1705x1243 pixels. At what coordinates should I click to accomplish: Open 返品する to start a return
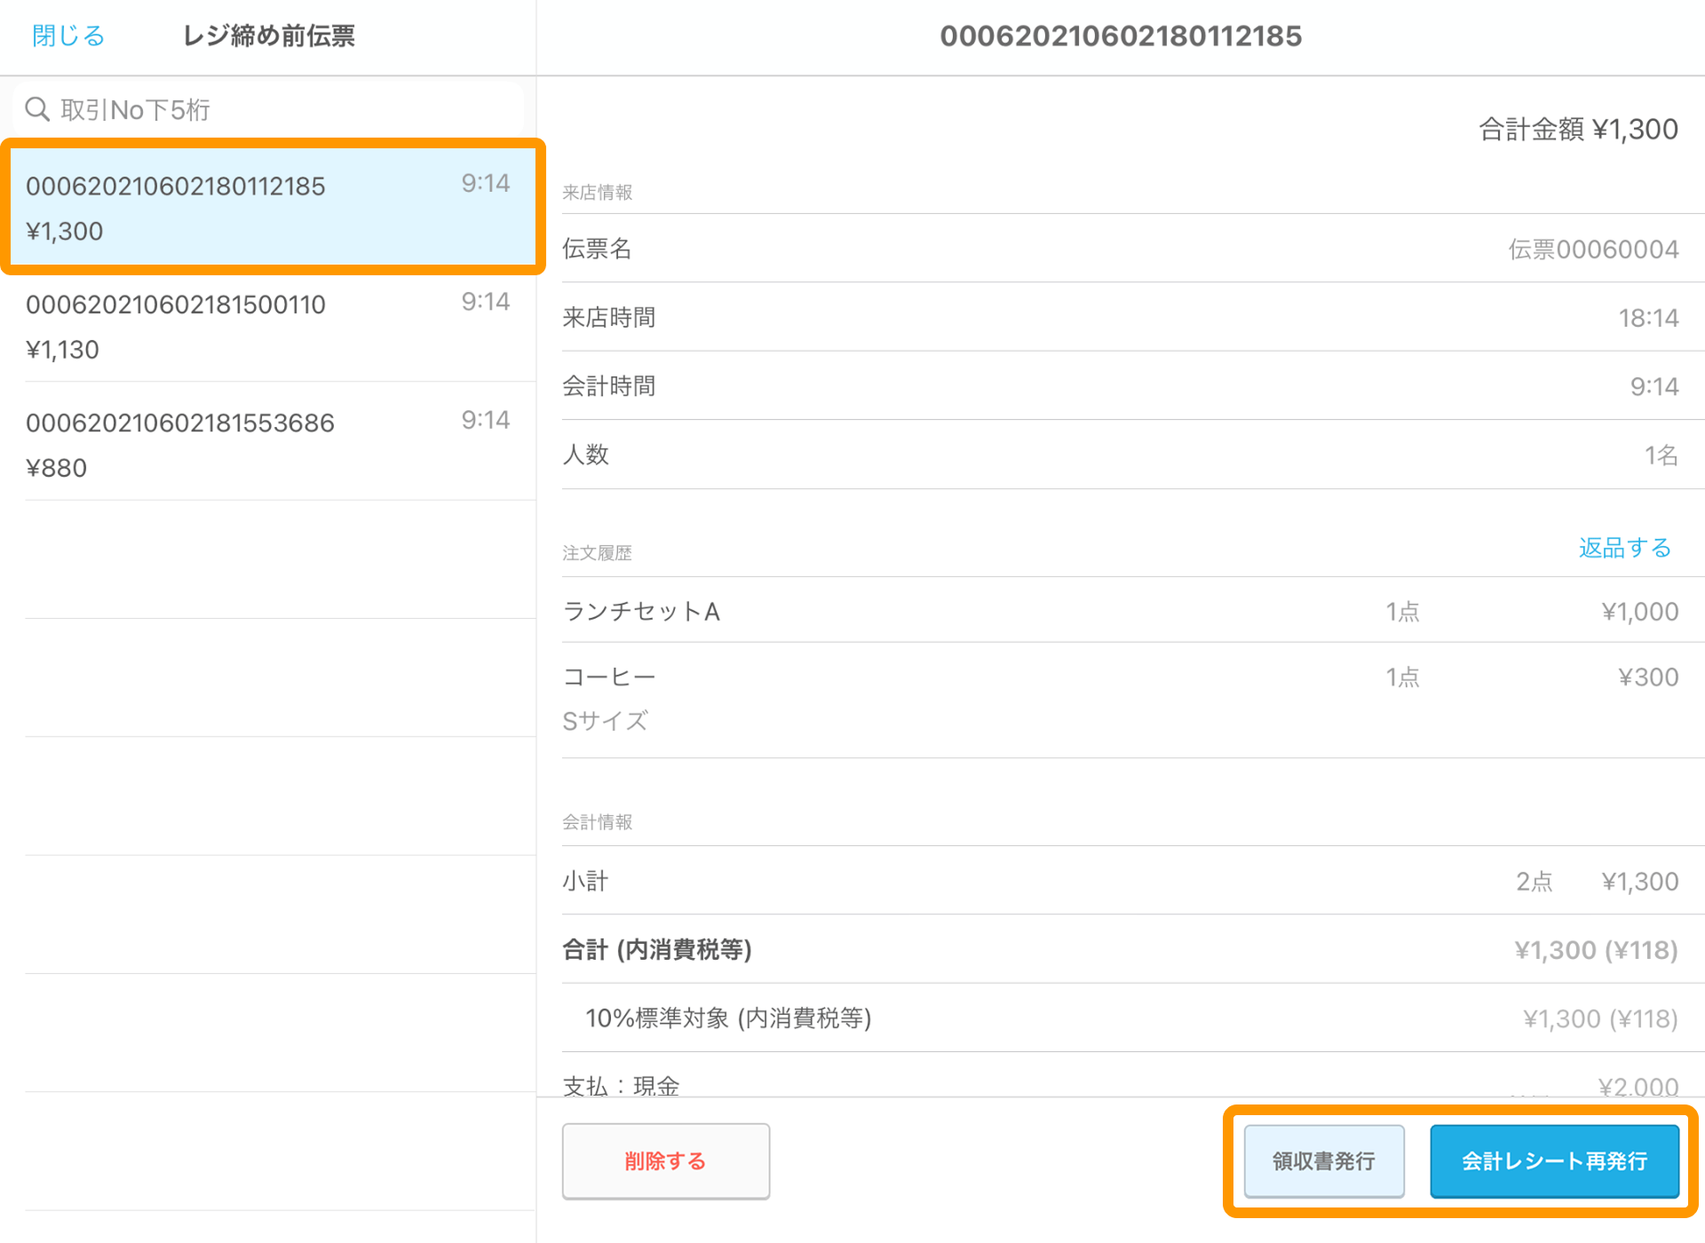(1623, 548)
